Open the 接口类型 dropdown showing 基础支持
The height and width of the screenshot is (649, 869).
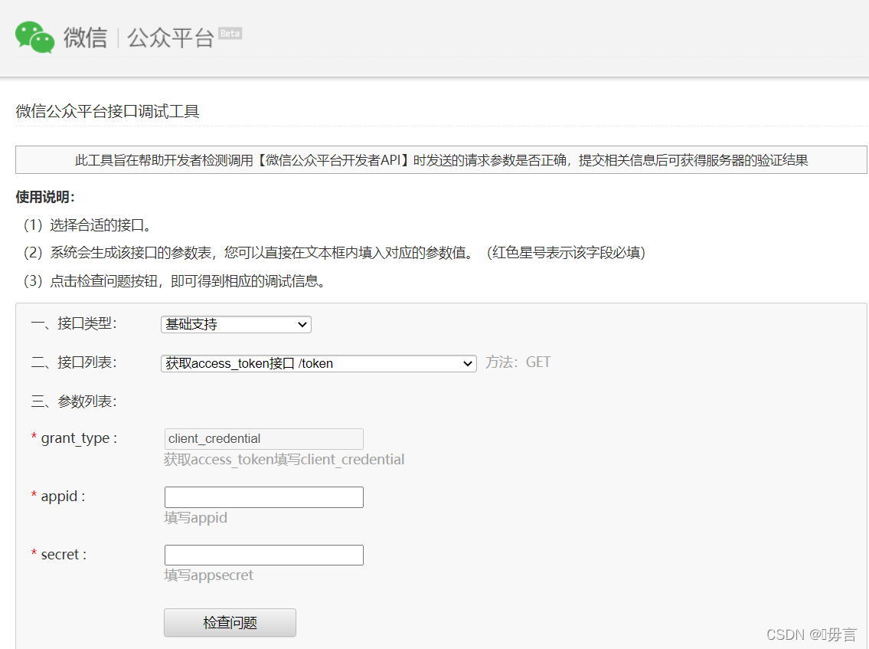pyautogui.click(x=236, y=325)
